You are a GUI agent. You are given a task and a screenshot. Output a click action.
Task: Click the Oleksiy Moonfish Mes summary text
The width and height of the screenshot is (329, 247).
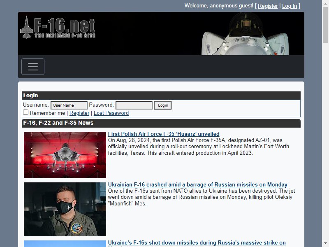click(202, 197)
